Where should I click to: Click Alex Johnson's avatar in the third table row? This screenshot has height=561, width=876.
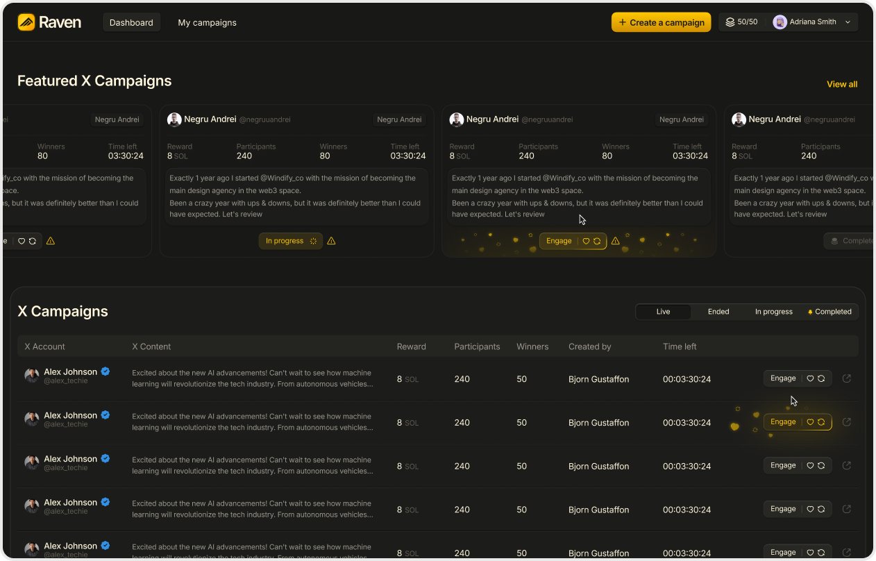coord(32,462)
